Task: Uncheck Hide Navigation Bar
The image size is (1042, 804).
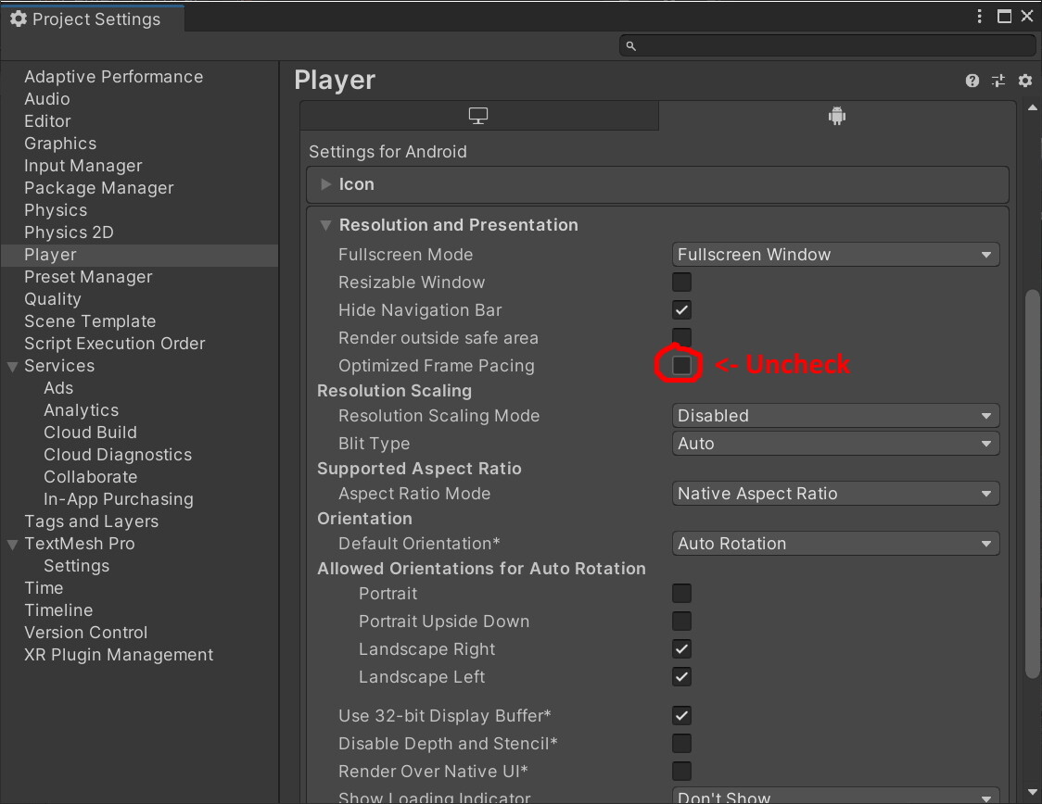Action: tap(681, 309)
